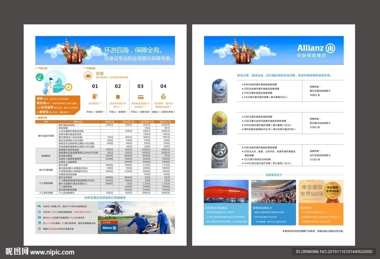
Task: Click the 安联保险集团 text under the logo
Action: [311, 55]
